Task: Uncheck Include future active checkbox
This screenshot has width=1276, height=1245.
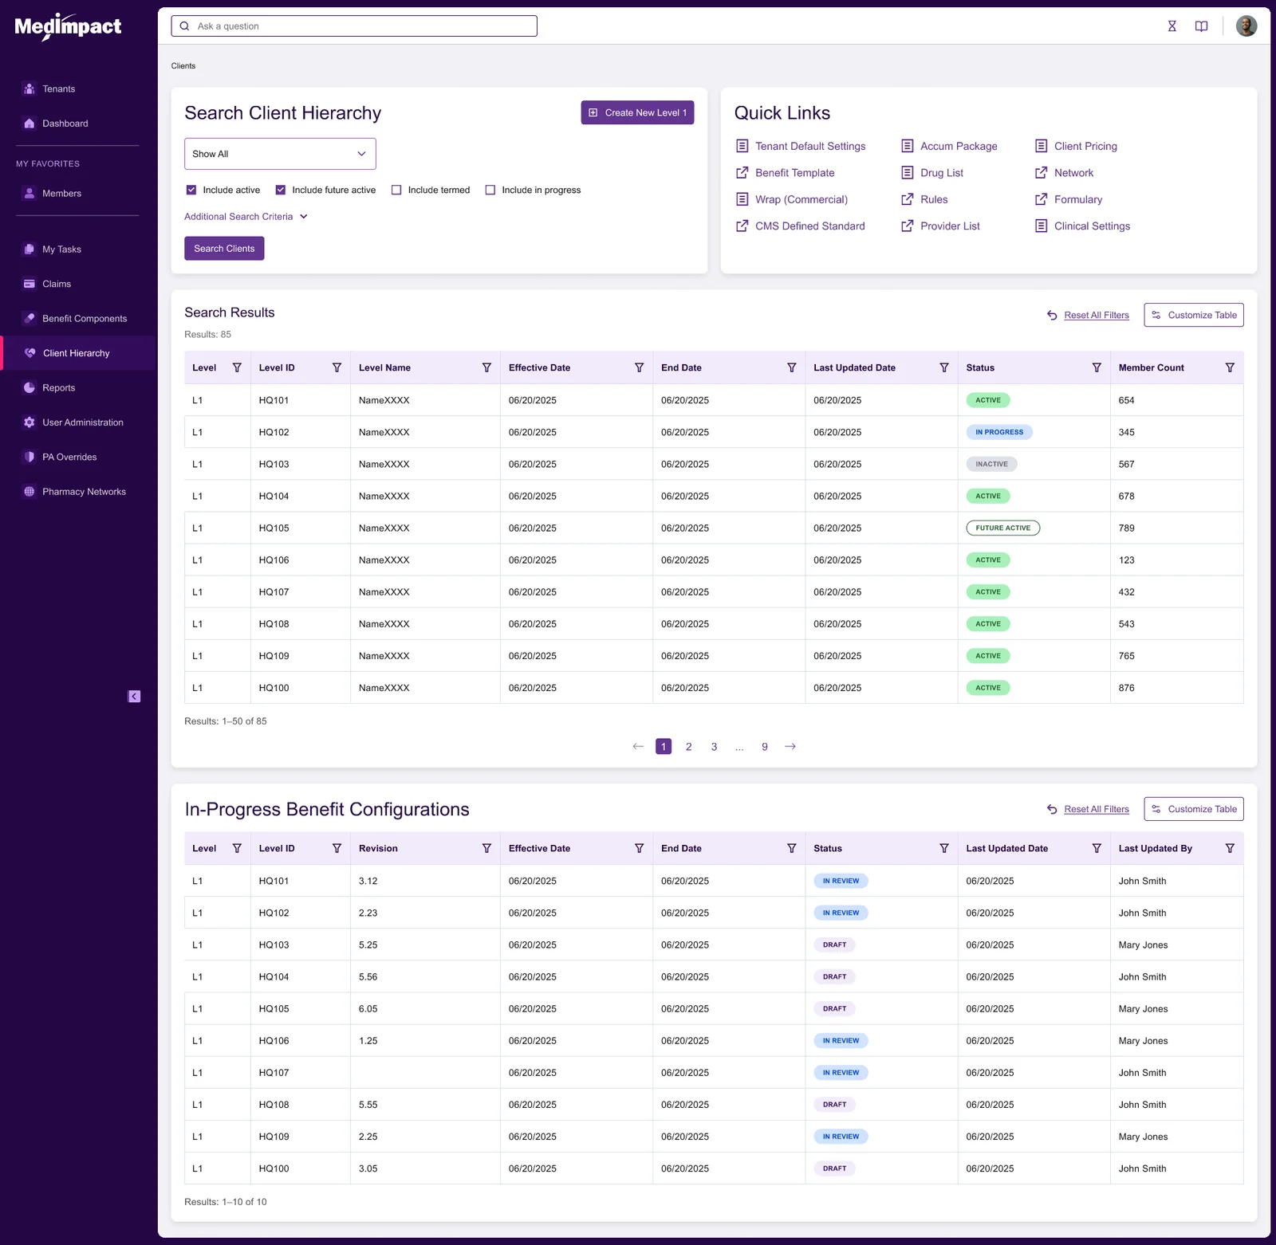Action: coord(281,190)
